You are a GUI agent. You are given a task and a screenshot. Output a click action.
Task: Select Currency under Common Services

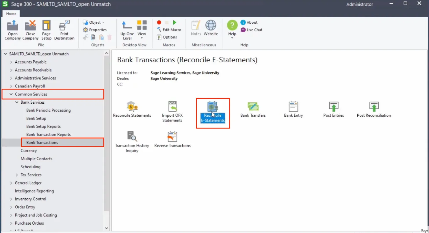29,151
